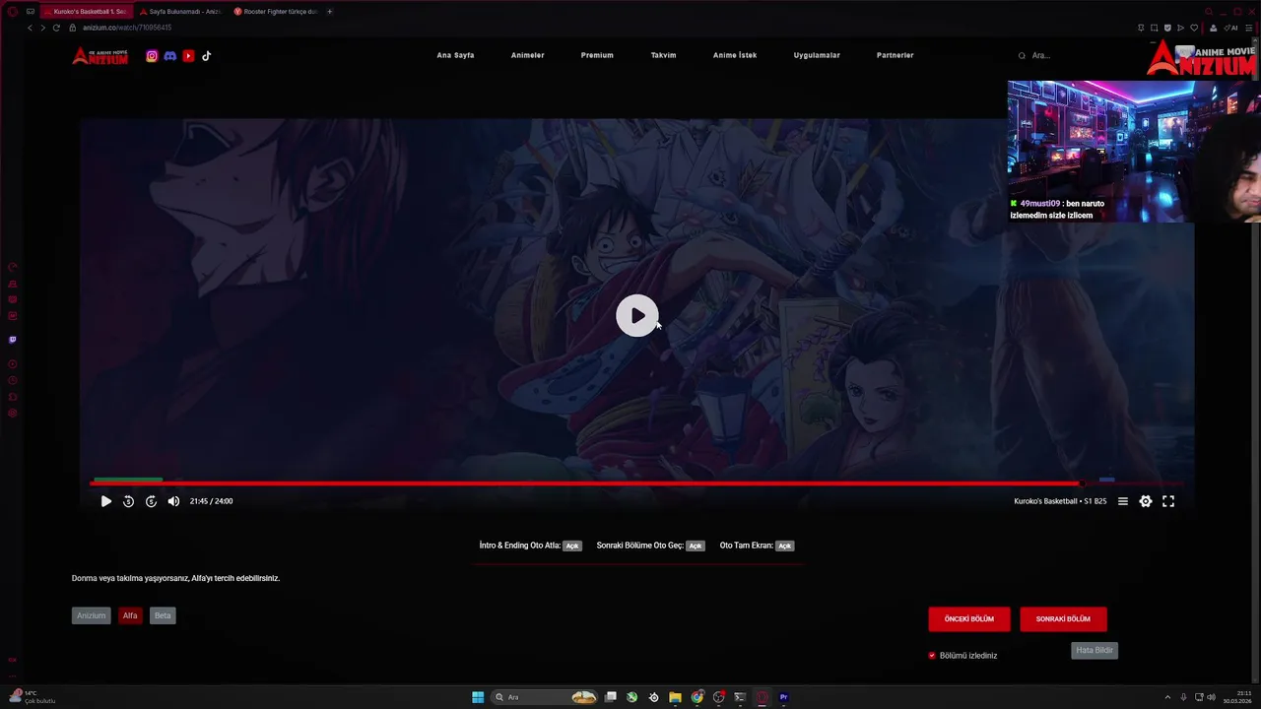
Task: Open Anizium's Discord server icon
Action: coord(169,56)
